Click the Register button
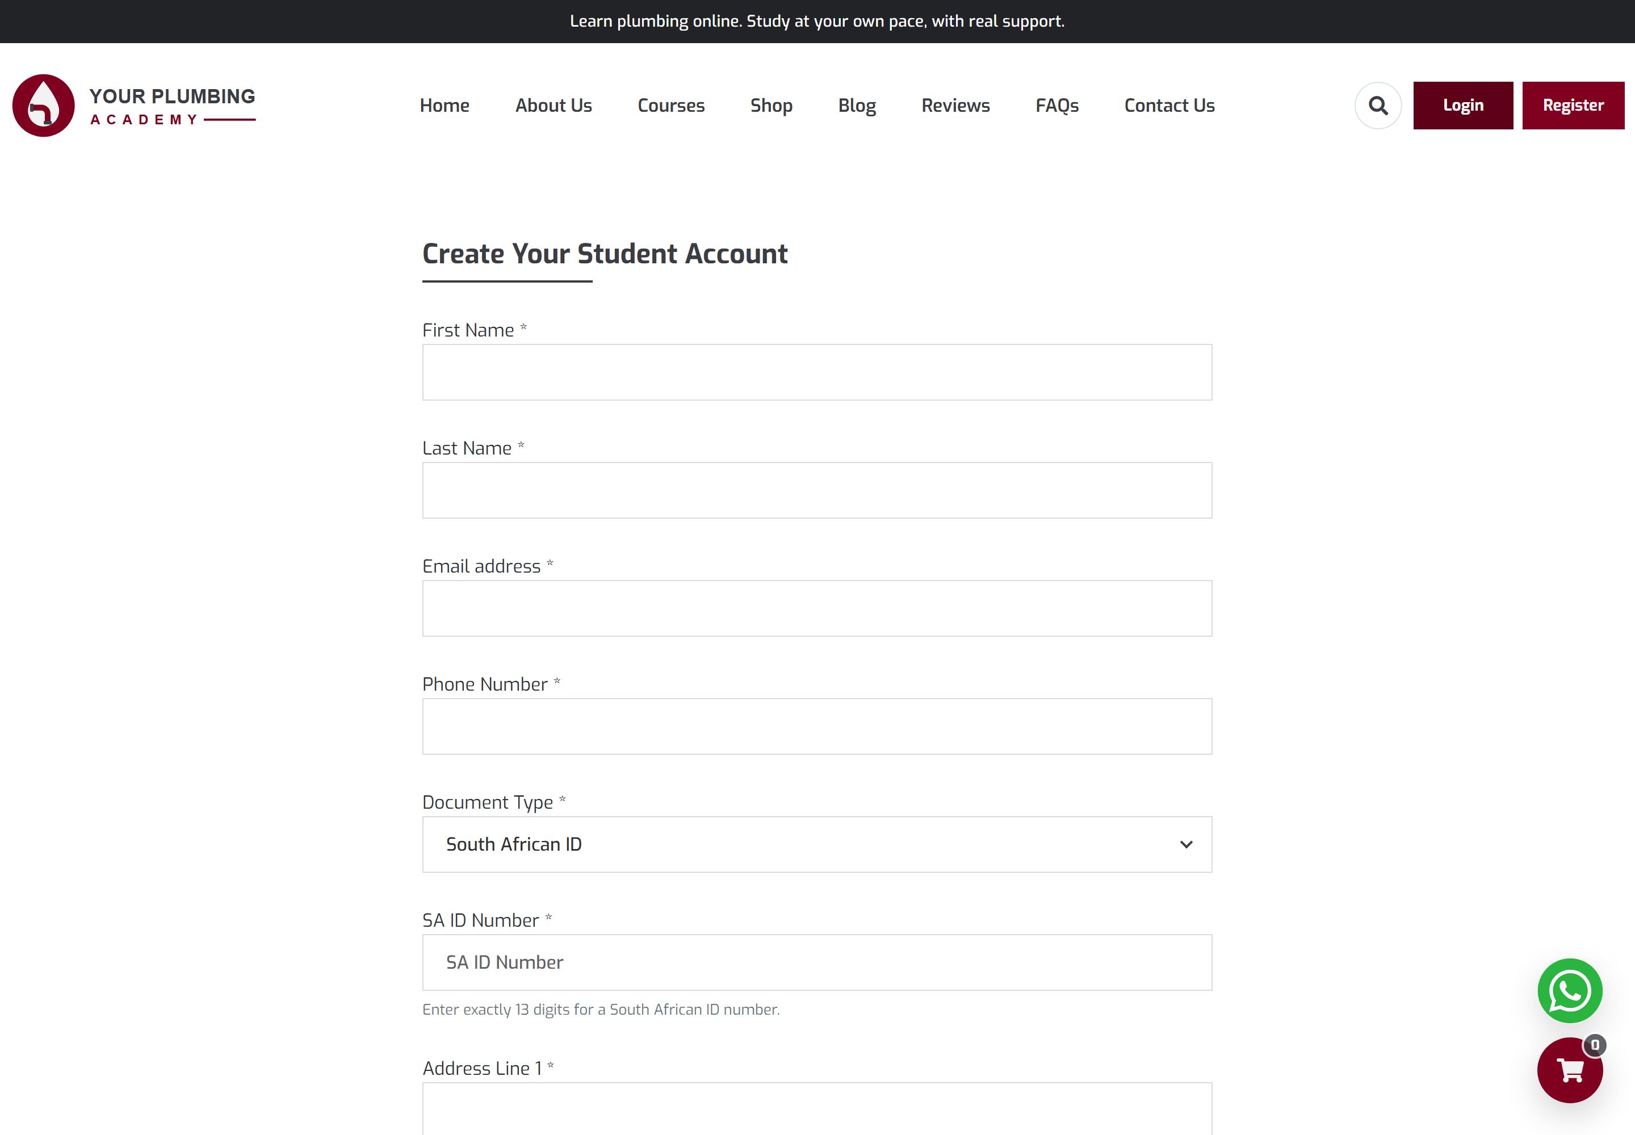 pyautogui.click(x=1573, y=105)
